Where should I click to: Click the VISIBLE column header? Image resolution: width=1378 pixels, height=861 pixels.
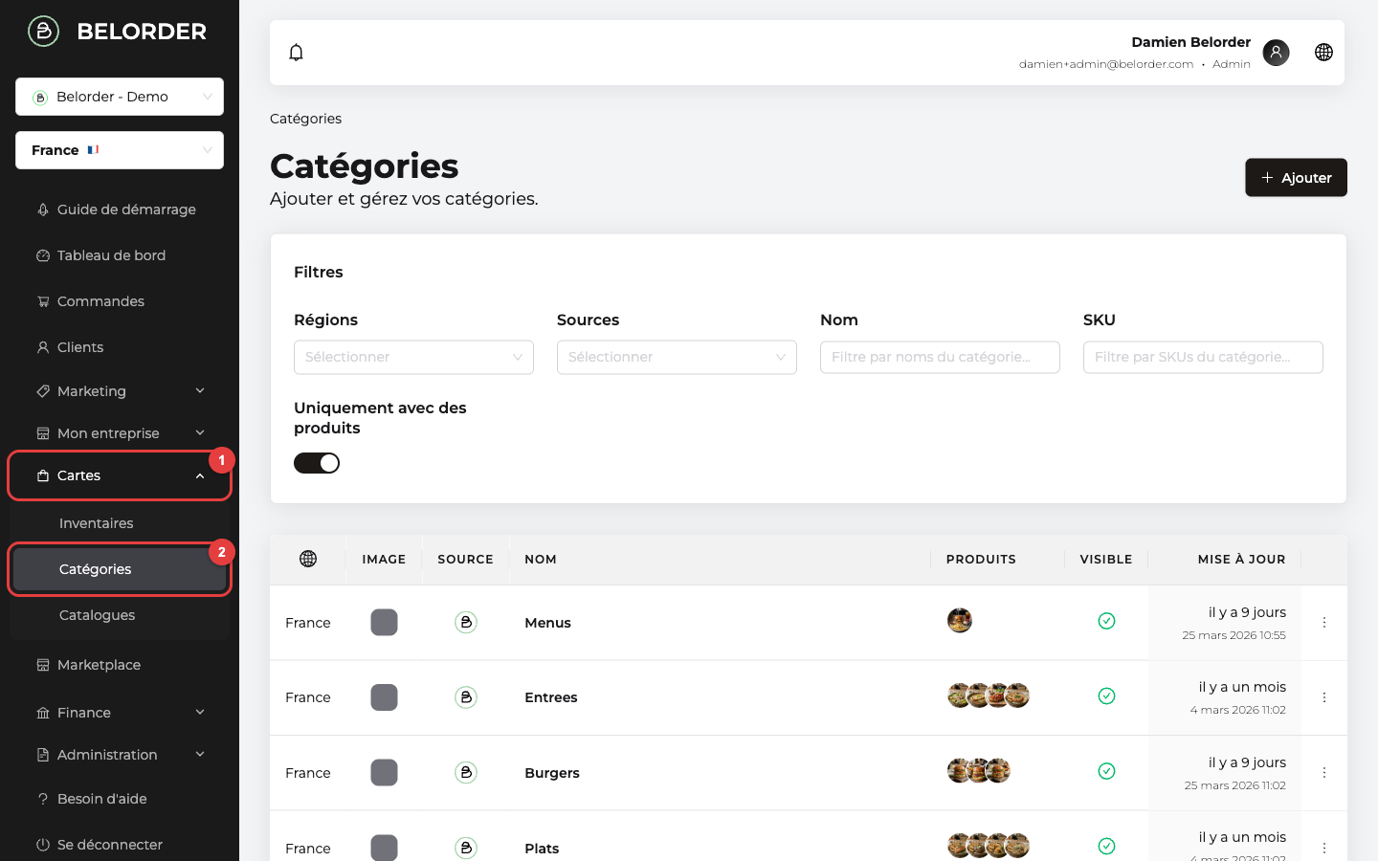coord(1106,560)
